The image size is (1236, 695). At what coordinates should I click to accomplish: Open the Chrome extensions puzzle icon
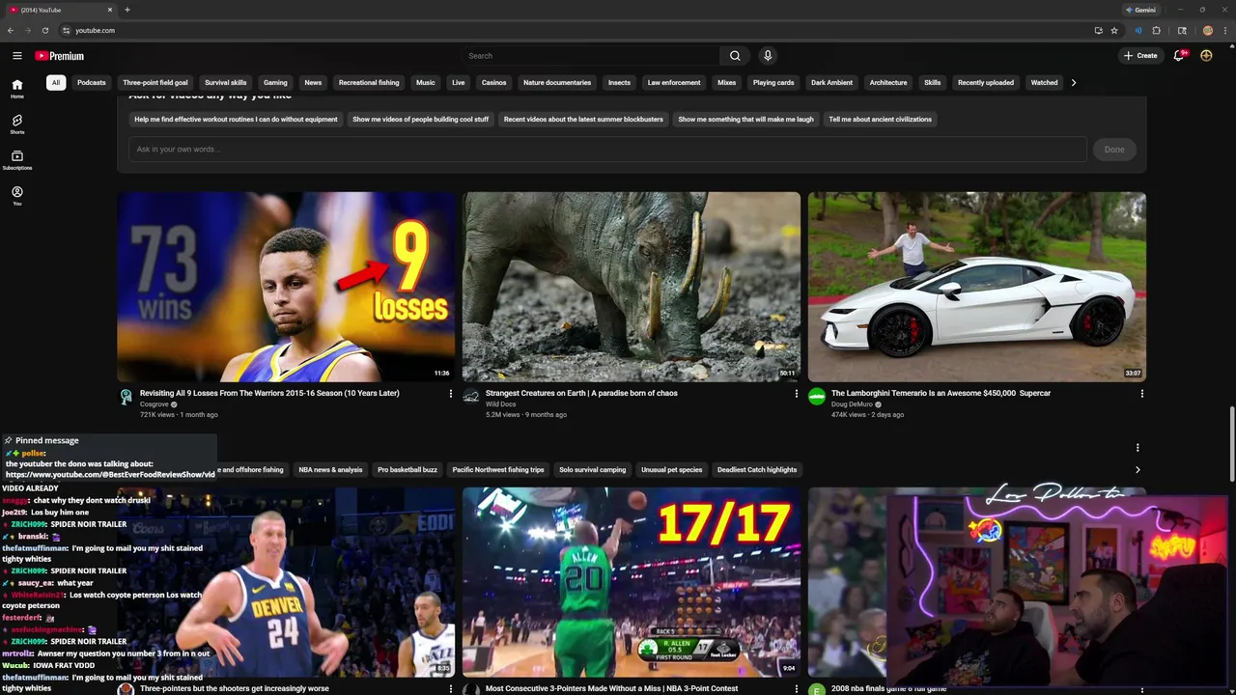[x=1156, y=30]
